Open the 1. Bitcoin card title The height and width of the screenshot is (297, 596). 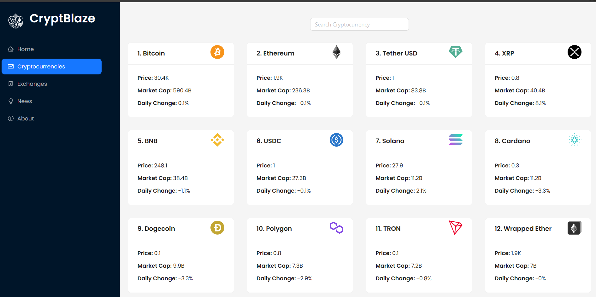[x=151, y=53]
